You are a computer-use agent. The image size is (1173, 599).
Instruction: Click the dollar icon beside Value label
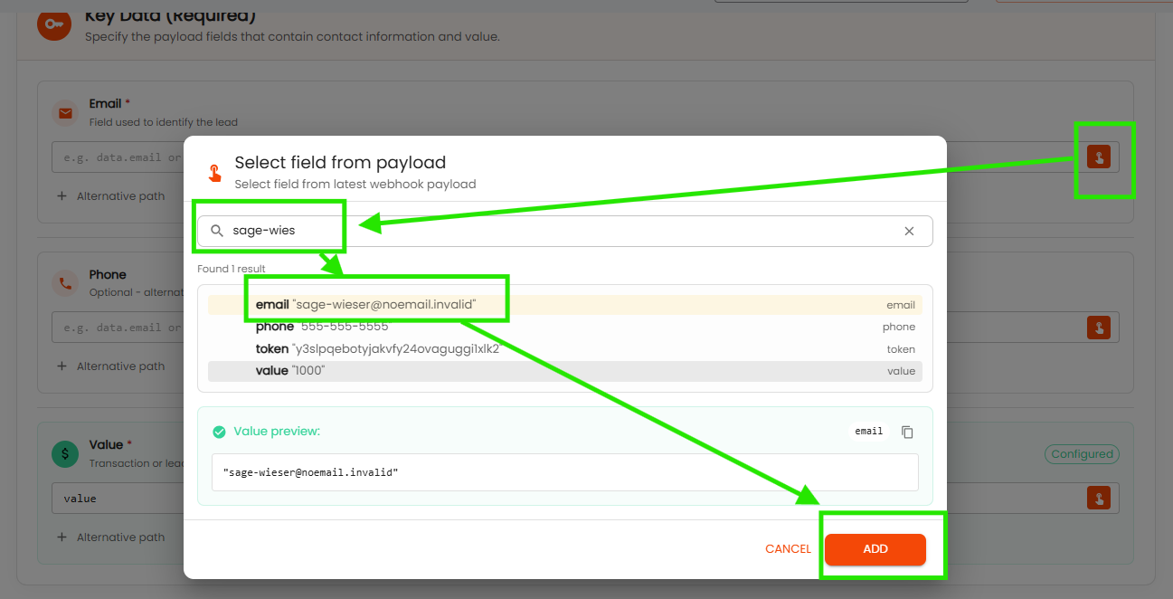tap(65, 454)
